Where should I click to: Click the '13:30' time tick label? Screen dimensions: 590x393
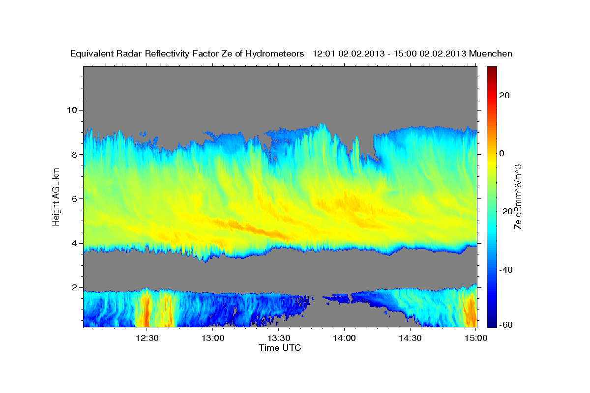279,338
